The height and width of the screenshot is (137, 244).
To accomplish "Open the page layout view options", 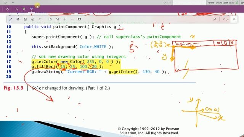I will coord(50,19).
